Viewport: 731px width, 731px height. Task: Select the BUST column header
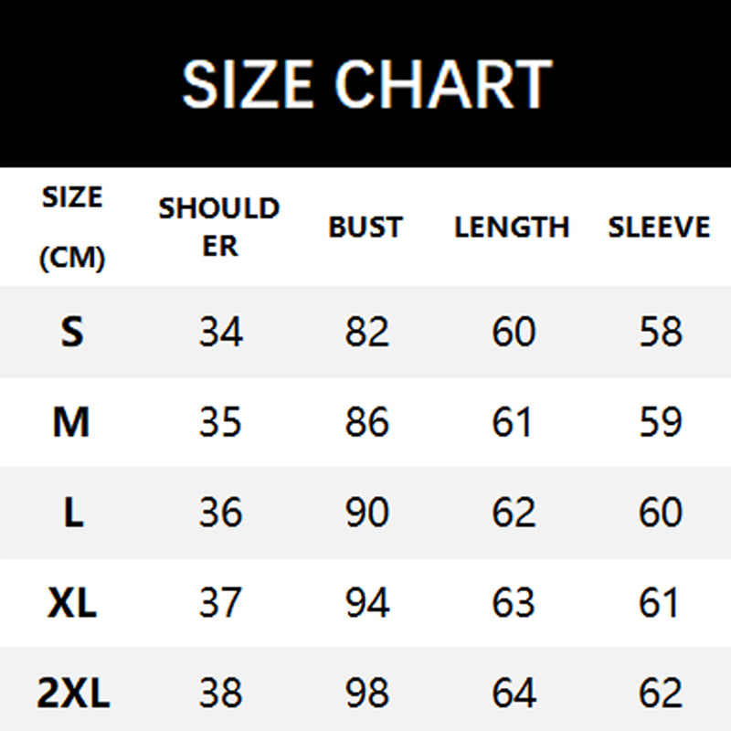(x=365, y=228)
